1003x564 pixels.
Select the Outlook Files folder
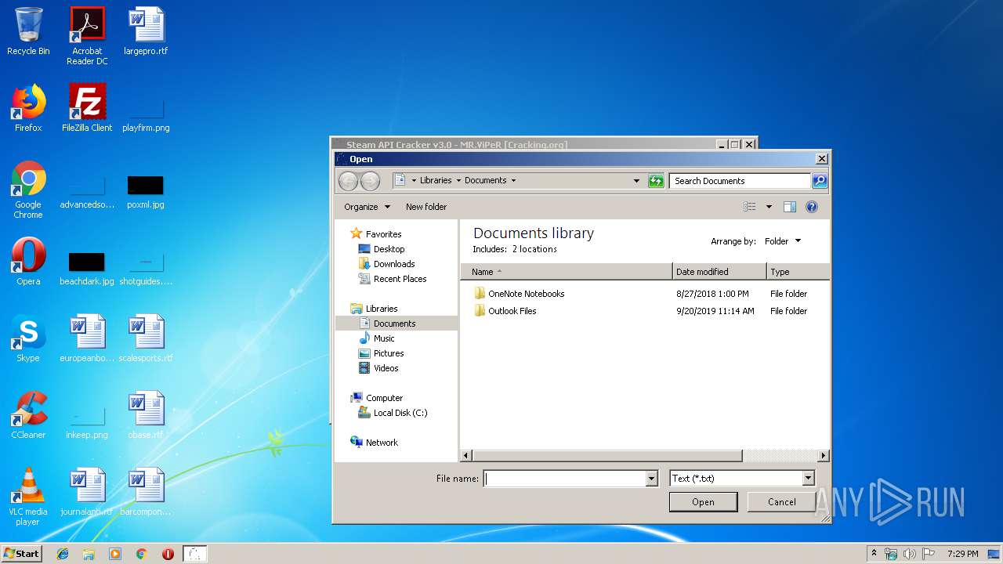pos(505,311)
